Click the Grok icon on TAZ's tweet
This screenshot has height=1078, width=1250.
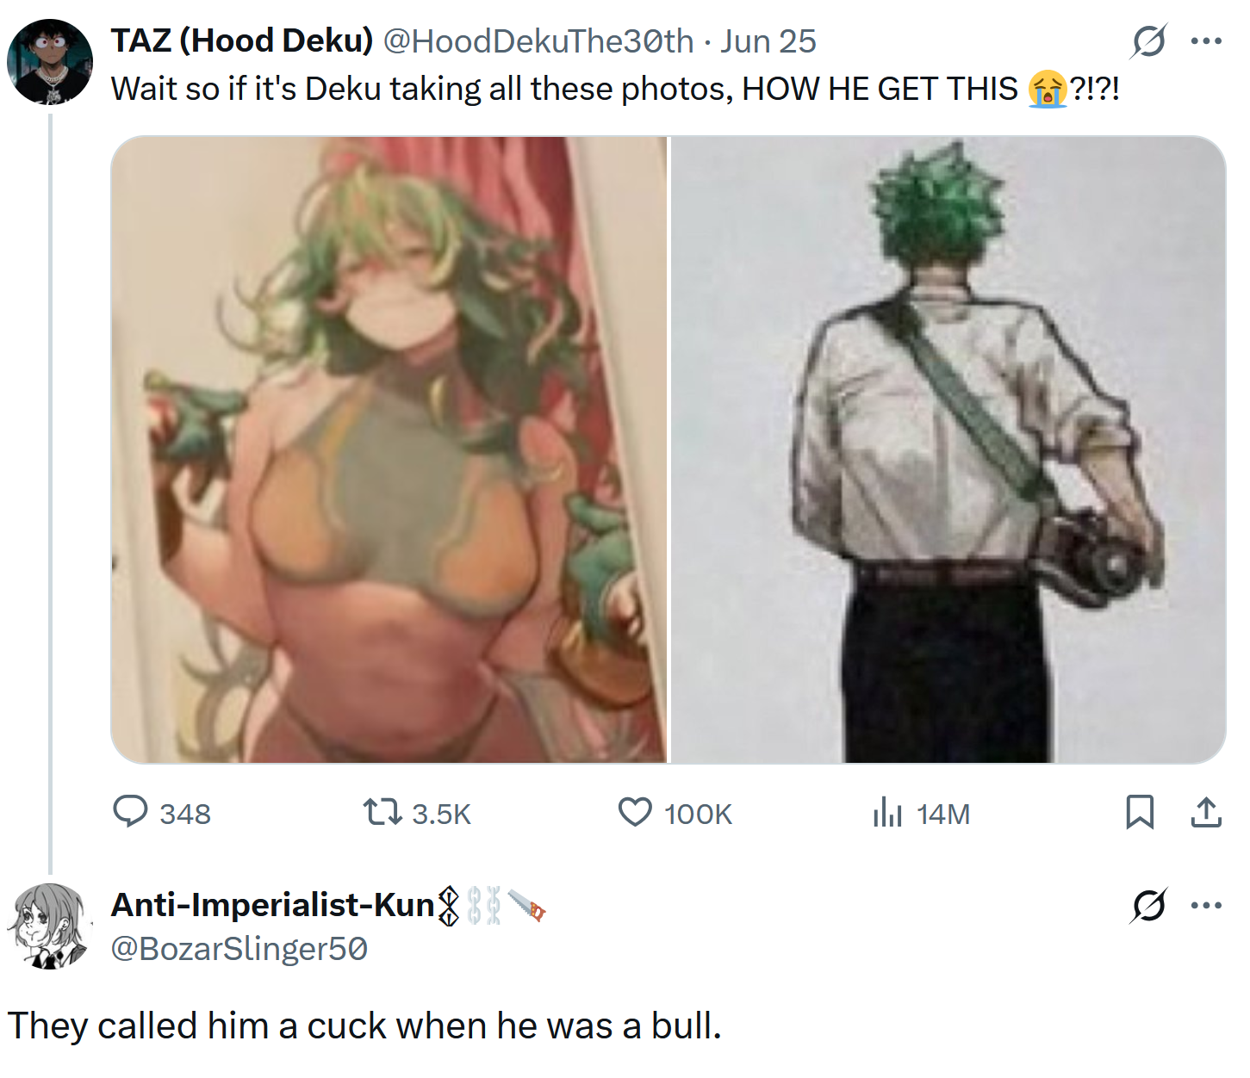1149,40
